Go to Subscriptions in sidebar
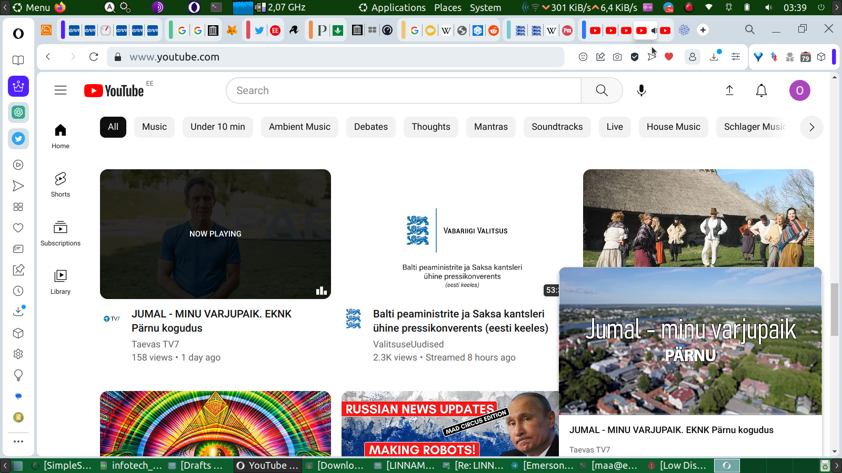 pyautogui.click(x=61, y=233)
